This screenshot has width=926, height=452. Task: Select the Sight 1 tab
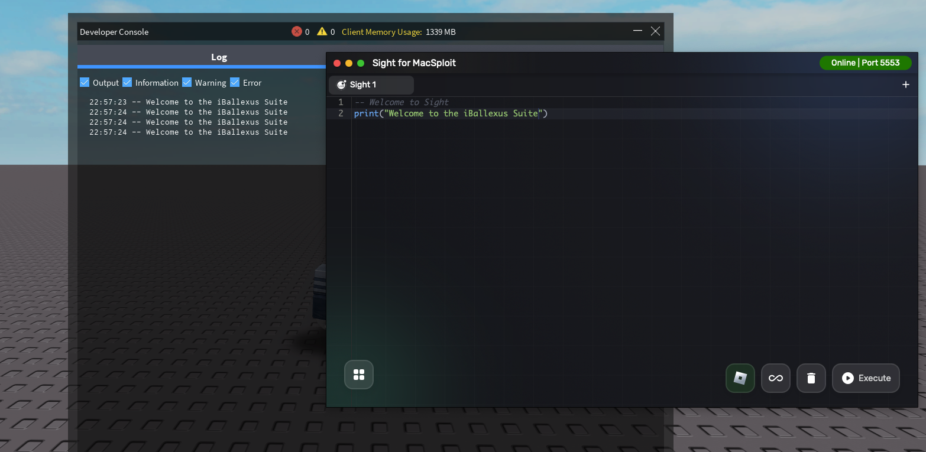[x=371, y=84]
